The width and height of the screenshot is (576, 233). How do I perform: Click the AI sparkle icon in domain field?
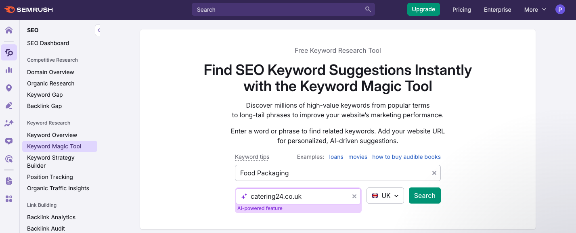[x=244, y=196]
